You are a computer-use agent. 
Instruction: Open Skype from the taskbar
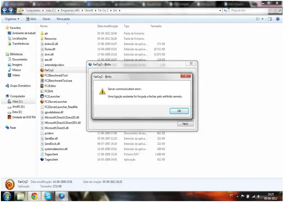pyautogui.click(x=48, y=196)
